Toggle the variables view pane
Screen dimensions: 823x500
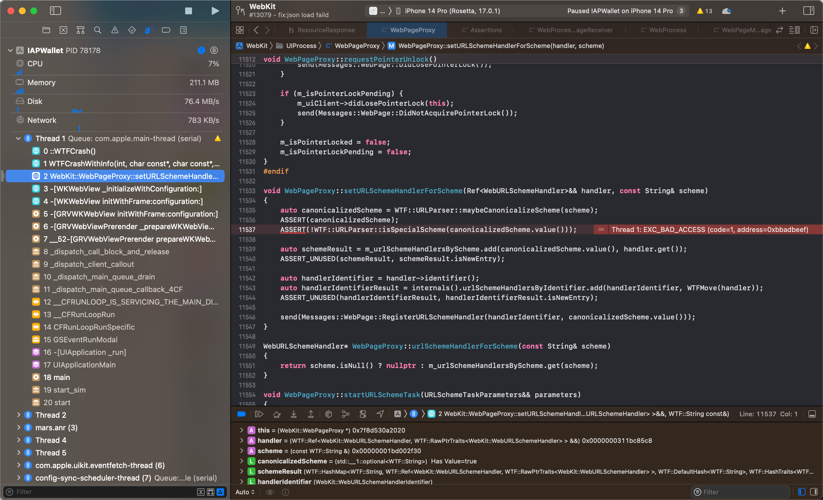coord(801,492)
